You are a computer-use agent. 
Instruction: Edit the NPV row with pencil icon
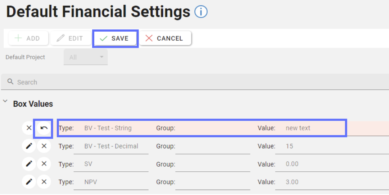coord(29,182)
